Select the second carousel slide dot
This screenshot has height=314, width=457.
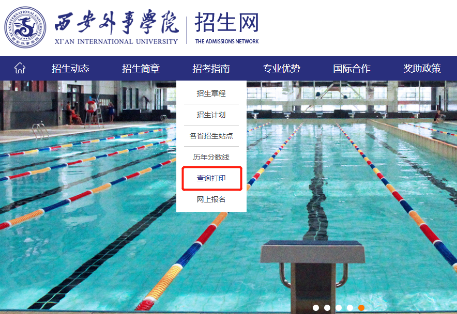point(327,308)
